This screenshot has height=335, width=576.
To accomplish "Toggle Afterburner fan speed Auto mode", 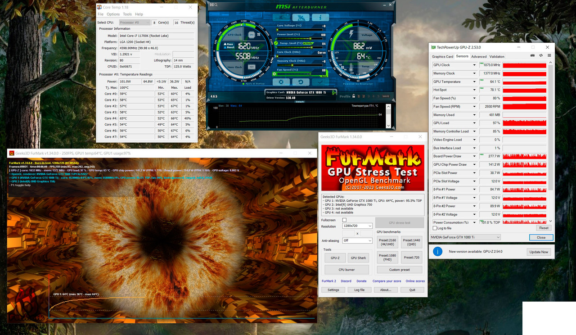I will [x=324, y=76].
